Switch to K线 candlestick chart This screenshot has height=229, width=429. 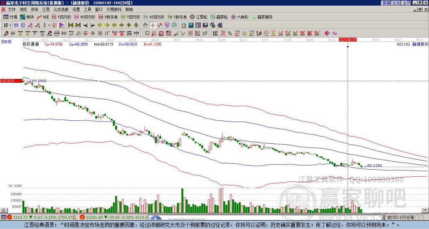[43, 17]
